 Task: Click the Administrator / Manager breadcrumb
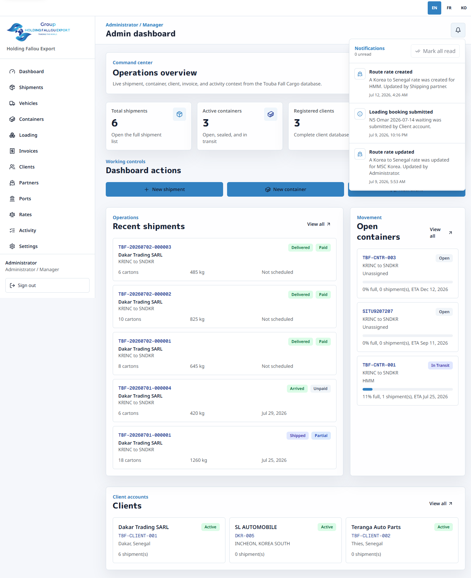coord(134,25)
